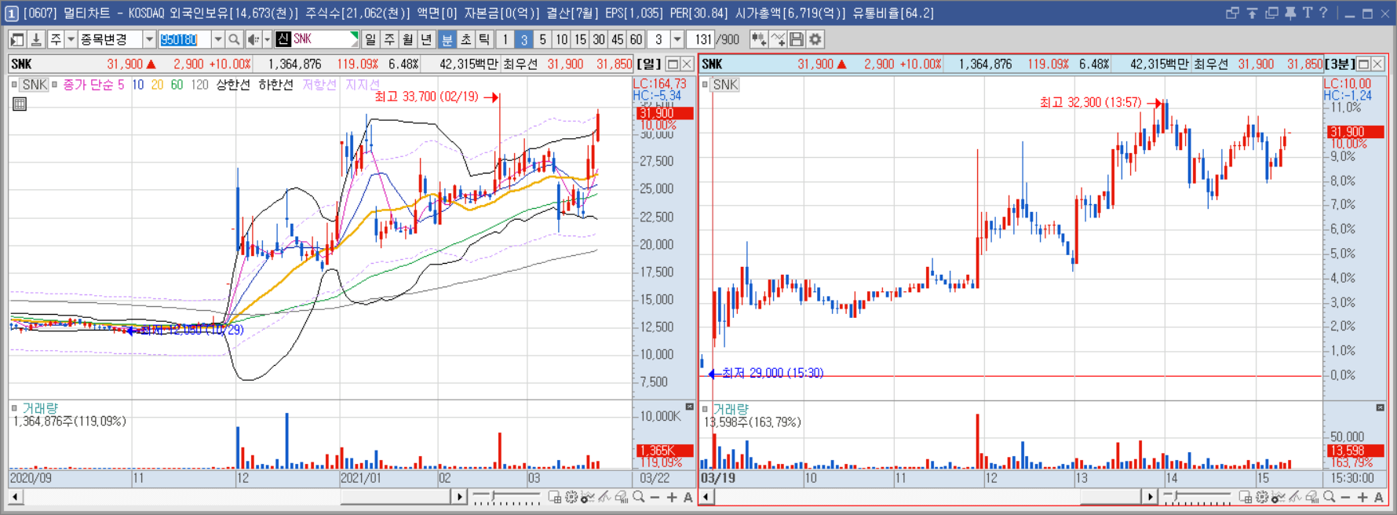Open the speaker options dropdown arrow
This screenshot has width=1397, height=515.
267,39
